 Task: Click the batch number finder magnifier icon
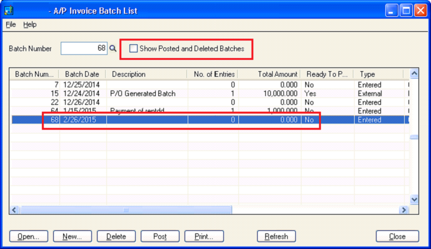coord(113,49)
